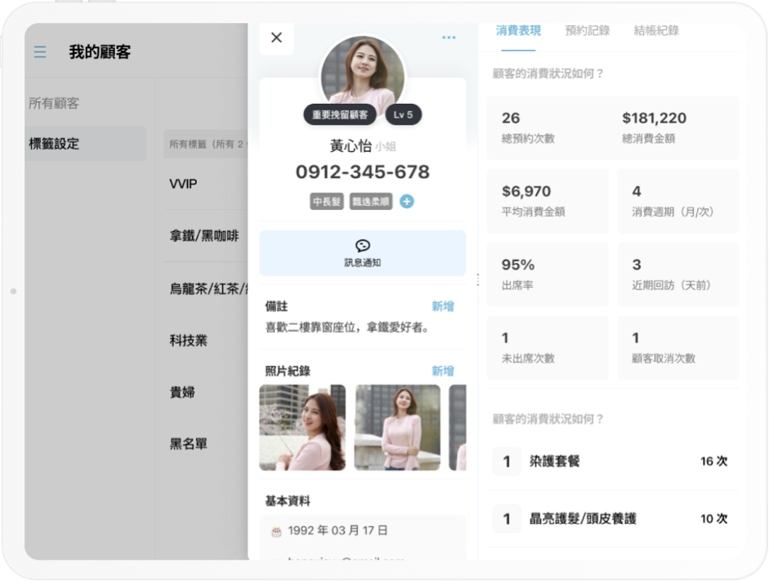Add a new photo via 照片紀錄 新增
Image resolution: width=769 pixels, height=581 pixels.
443,371
